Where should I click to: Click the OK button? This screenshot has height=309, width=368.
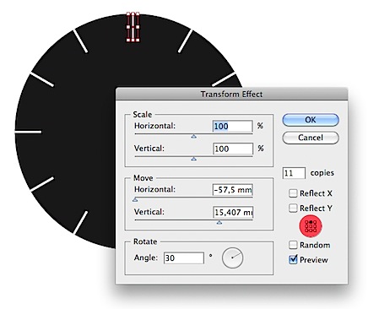(x=311, y=120)
